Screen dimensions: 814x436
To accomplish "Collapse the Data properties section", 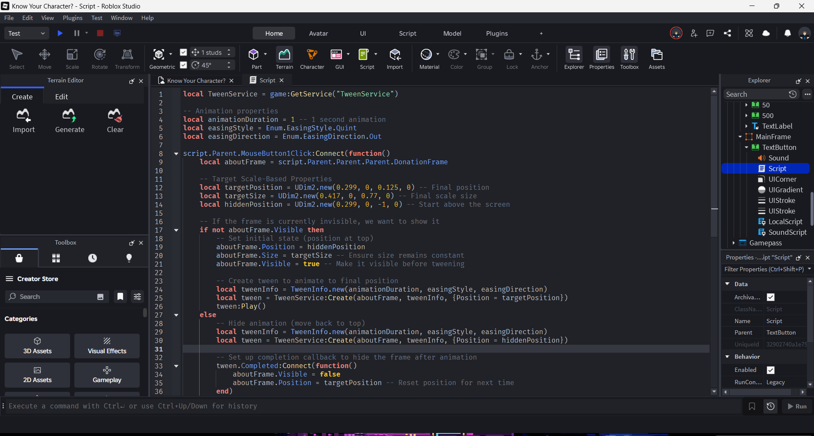I will (x=727, y=284).
